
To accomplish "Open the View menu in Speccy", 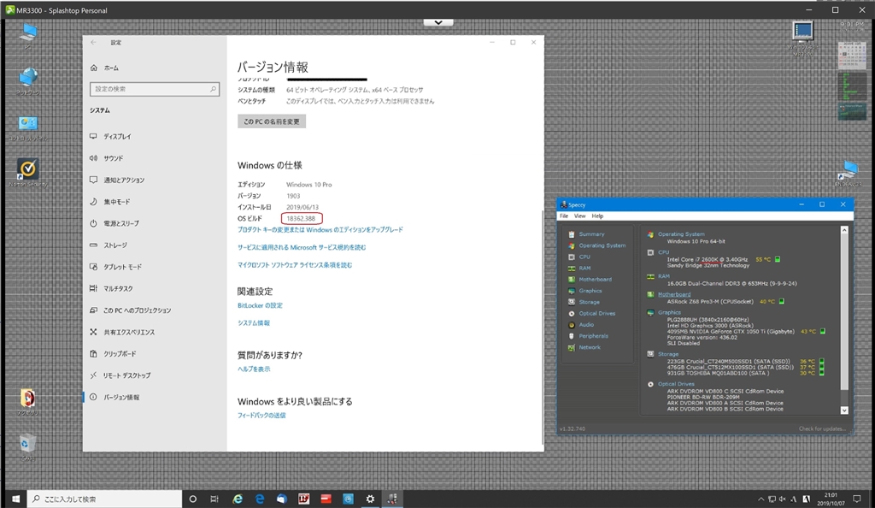I will tap(580, 216).
